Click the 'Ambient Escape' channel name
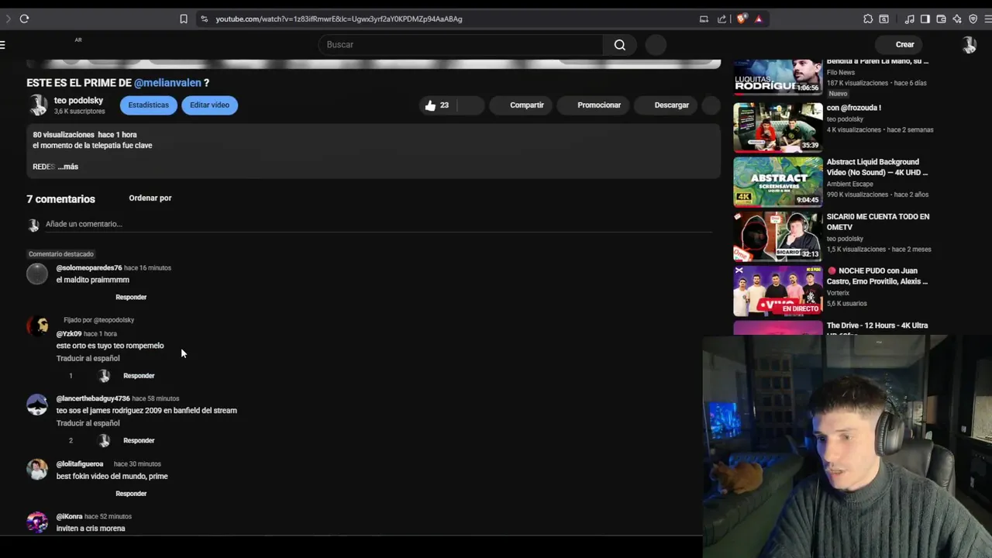Image resolution: width=992 pixels, height=558 pixels. [x=850, y=184]
